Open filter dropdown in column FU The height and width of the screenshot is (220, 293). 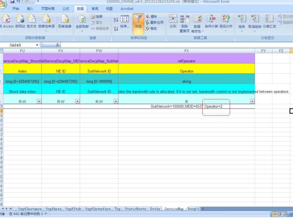(39, 102)
